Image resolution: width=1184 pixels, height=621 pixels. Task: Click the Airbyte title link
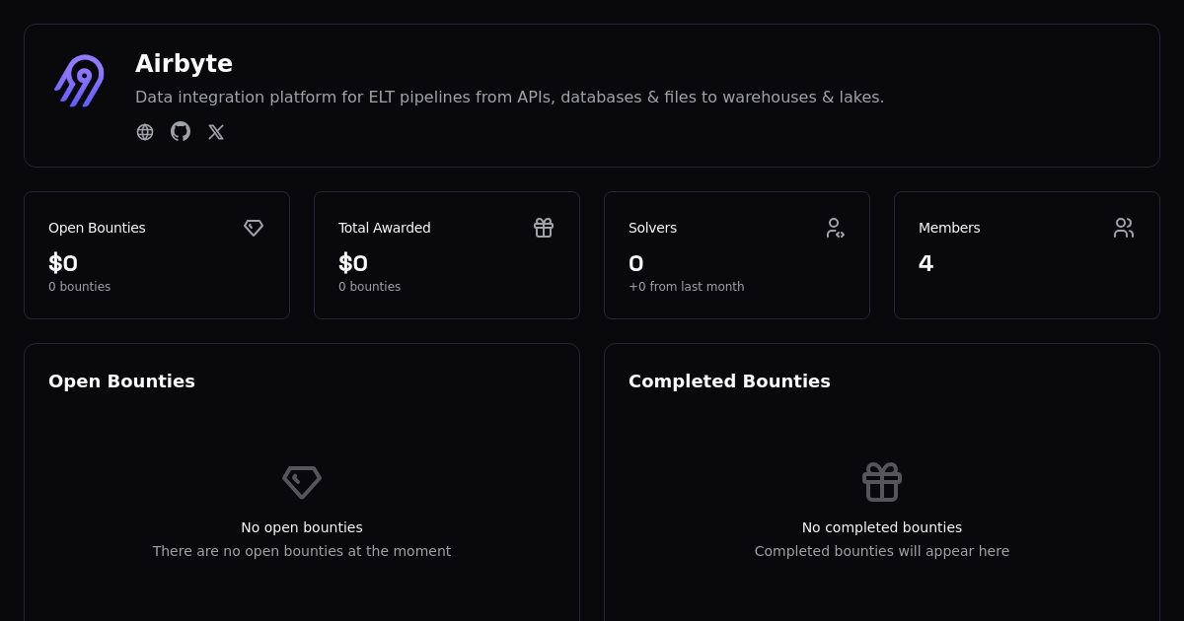click(x=184, y=63)
